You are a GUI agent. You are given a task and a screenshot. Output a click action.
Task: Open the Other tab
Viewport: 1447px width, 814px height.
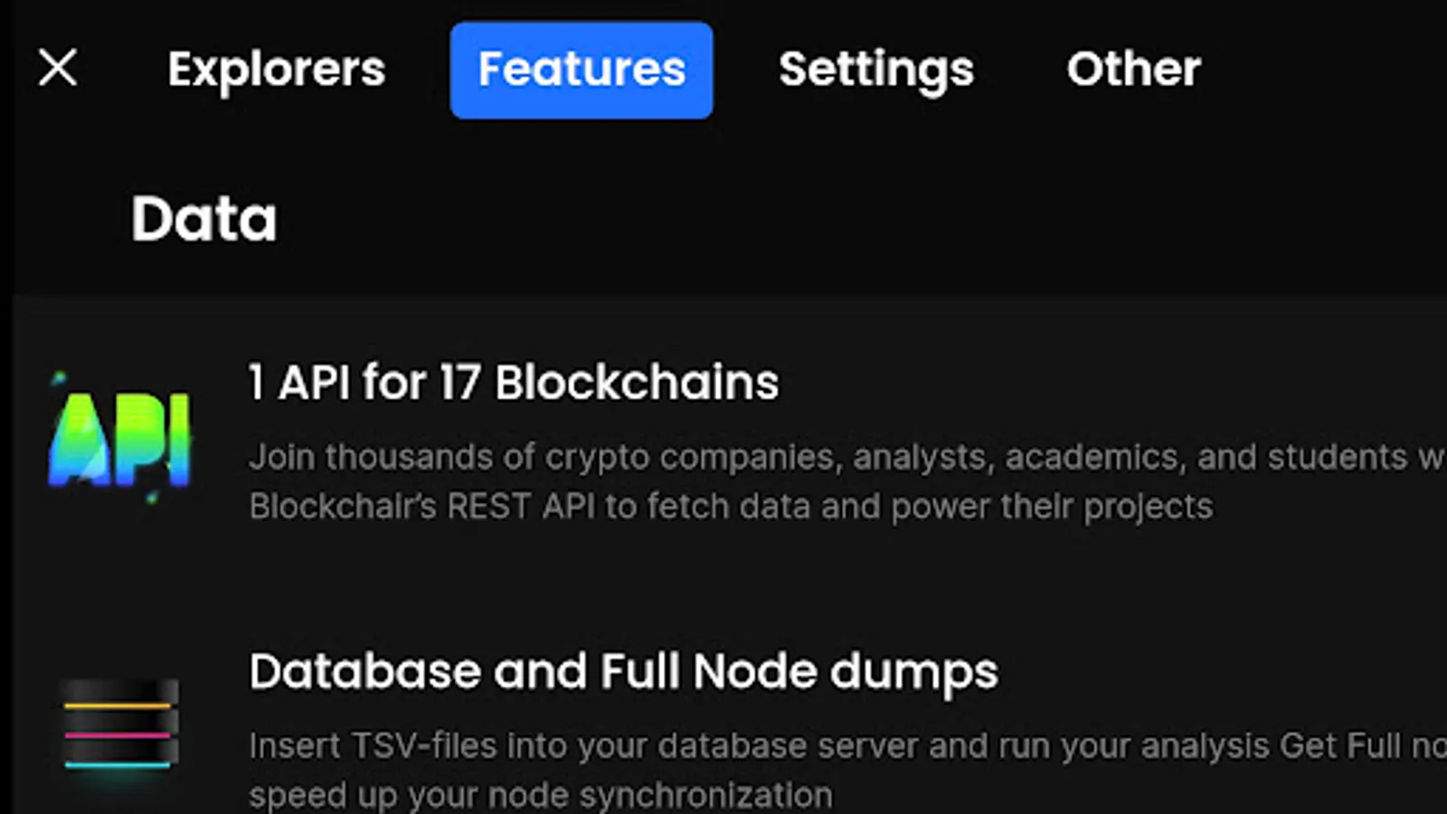pos(1133,70)
